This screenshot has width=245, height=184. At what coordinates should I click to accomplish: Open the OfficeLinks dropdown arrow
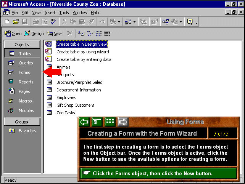point(119,22)
